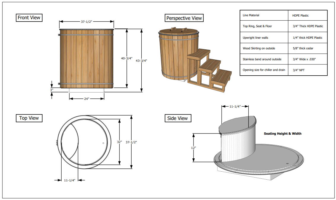Select the stainless band on the Front View
Image resolution: width=336 pixels, height=200 pixels.
pyautogui.click(x=86, y=35)
